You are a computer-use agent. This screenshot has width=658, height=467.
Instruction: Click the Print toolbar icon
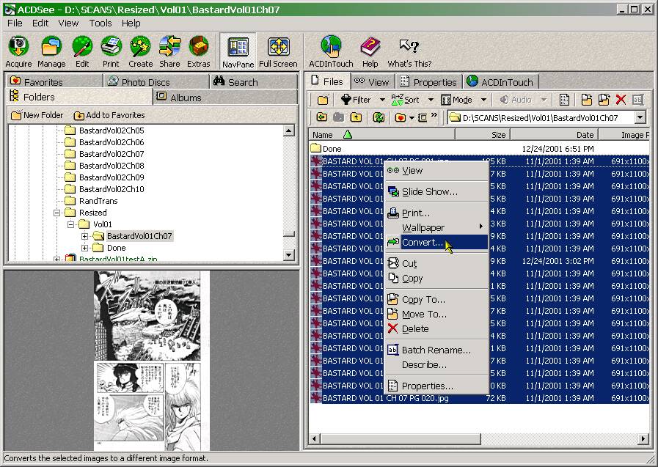[111, 51]
